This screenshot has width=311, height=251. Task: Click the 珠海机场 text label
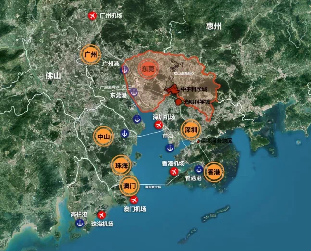coord(102,224)
